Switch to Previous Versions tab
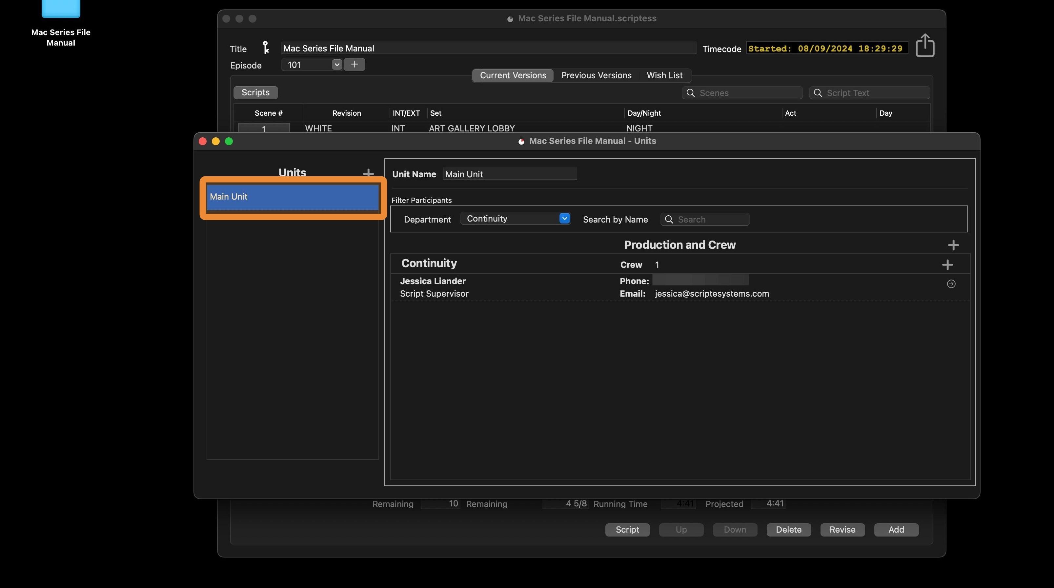The height and width of the screenshot is (588, 1054). [x=596, y=76]
